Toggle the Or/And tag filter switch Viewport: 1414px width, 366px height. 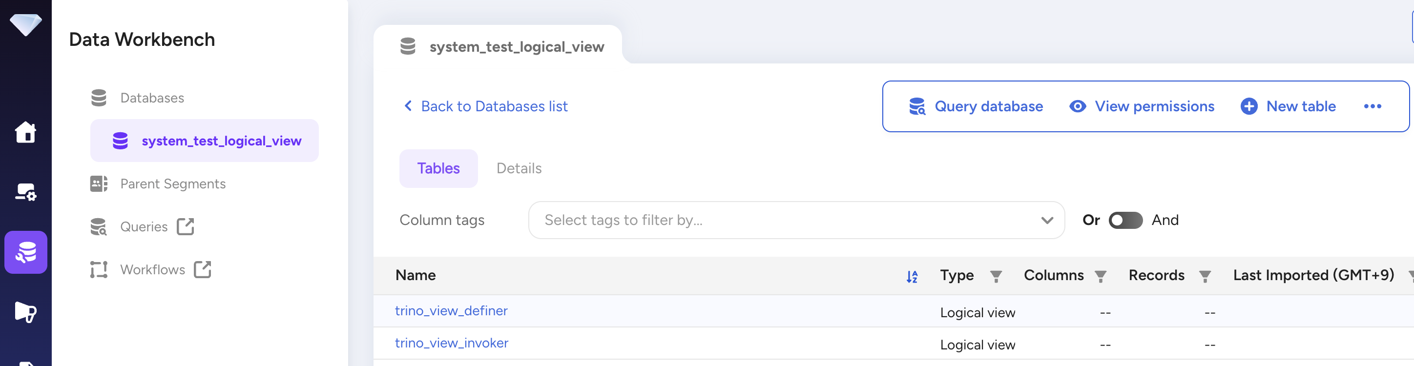pos(1125,220)
